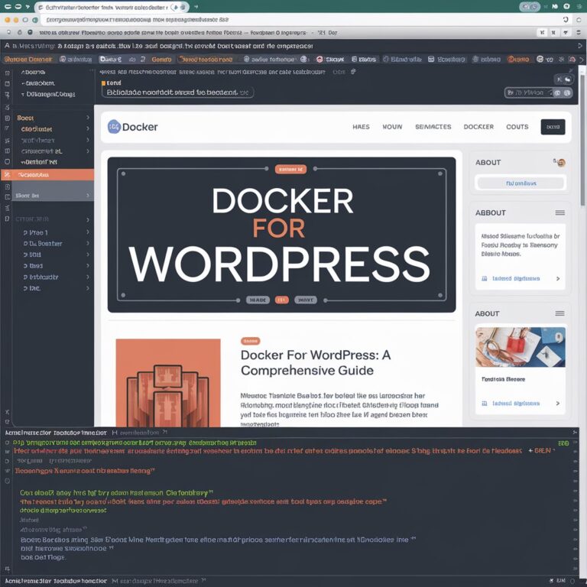
Task: Select the "Vfee 1" tree item
Action: coord(36,232)
